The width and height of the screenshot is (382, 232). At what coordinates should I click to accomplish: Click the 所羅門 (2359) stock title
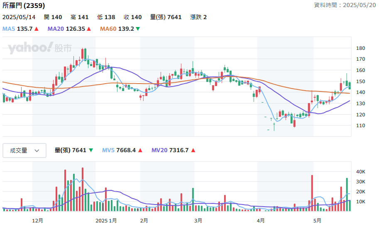24,5
